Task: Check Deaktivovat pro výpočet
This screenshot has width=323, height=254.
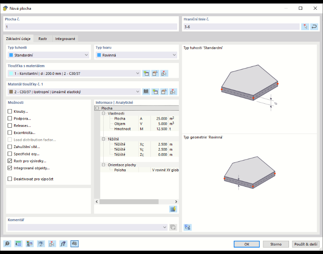Action: click(x=10, y=179)
